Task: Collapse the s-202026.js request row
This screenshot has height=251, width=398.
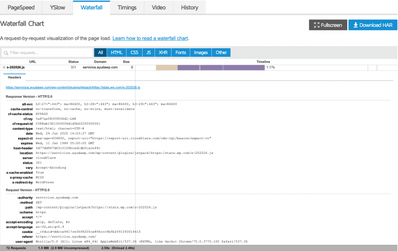Action: pos(4,68)
